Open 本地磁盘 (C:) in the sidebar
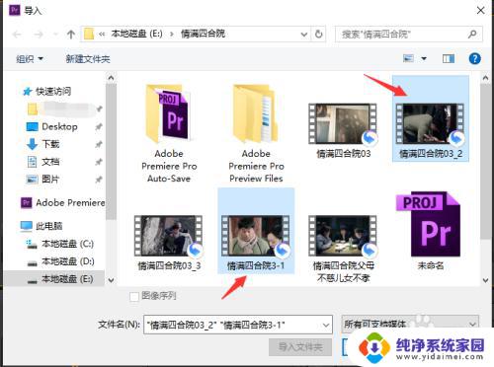The height and width of the screenshot is (367, 494). click(x=60, y=244)
